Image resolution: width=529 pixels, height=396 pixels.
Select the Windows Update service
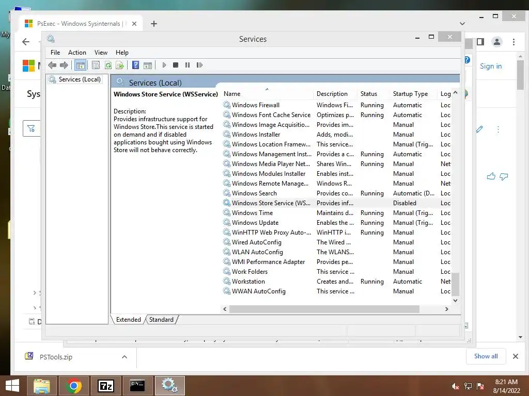336,223
